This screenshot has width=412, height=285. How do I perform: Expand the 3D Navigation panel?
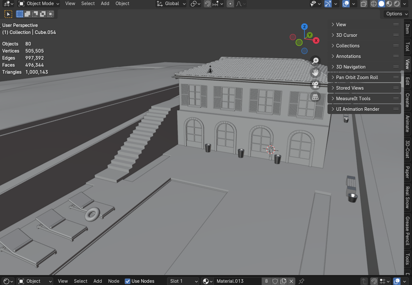coord(364,67)
